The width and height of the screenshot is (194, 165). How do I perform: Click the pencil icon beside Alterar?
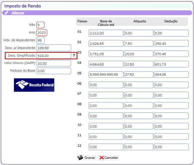click(7, 13)
